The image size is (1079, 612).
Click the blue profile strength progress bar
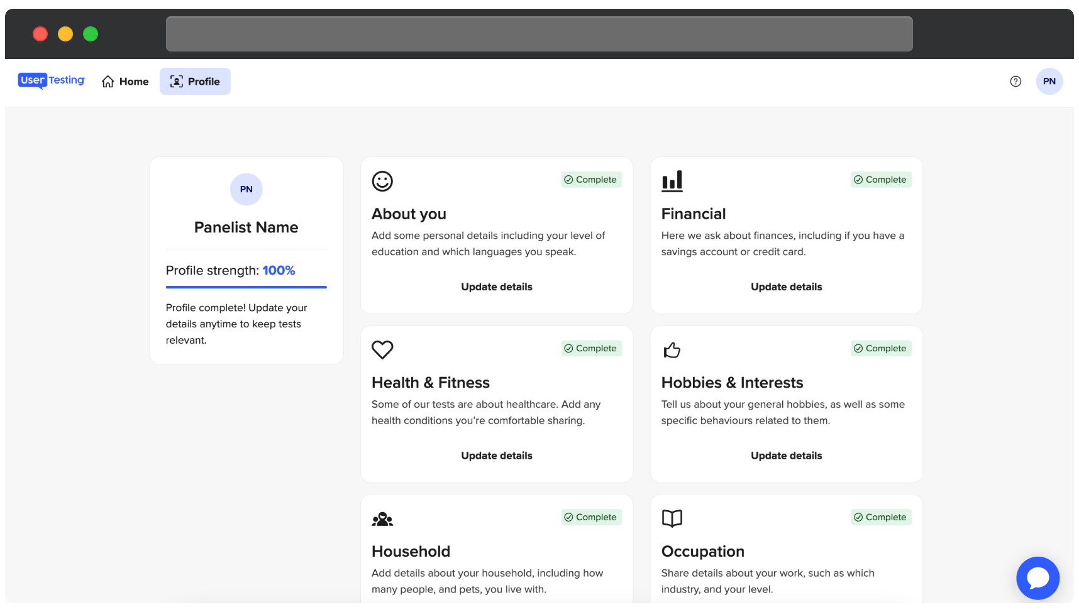coord(246,287)
